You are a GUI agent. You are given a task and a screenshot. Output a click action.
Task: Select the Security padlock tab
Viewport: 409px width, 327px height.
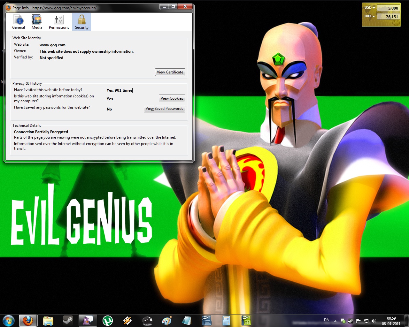pos(82,22)
